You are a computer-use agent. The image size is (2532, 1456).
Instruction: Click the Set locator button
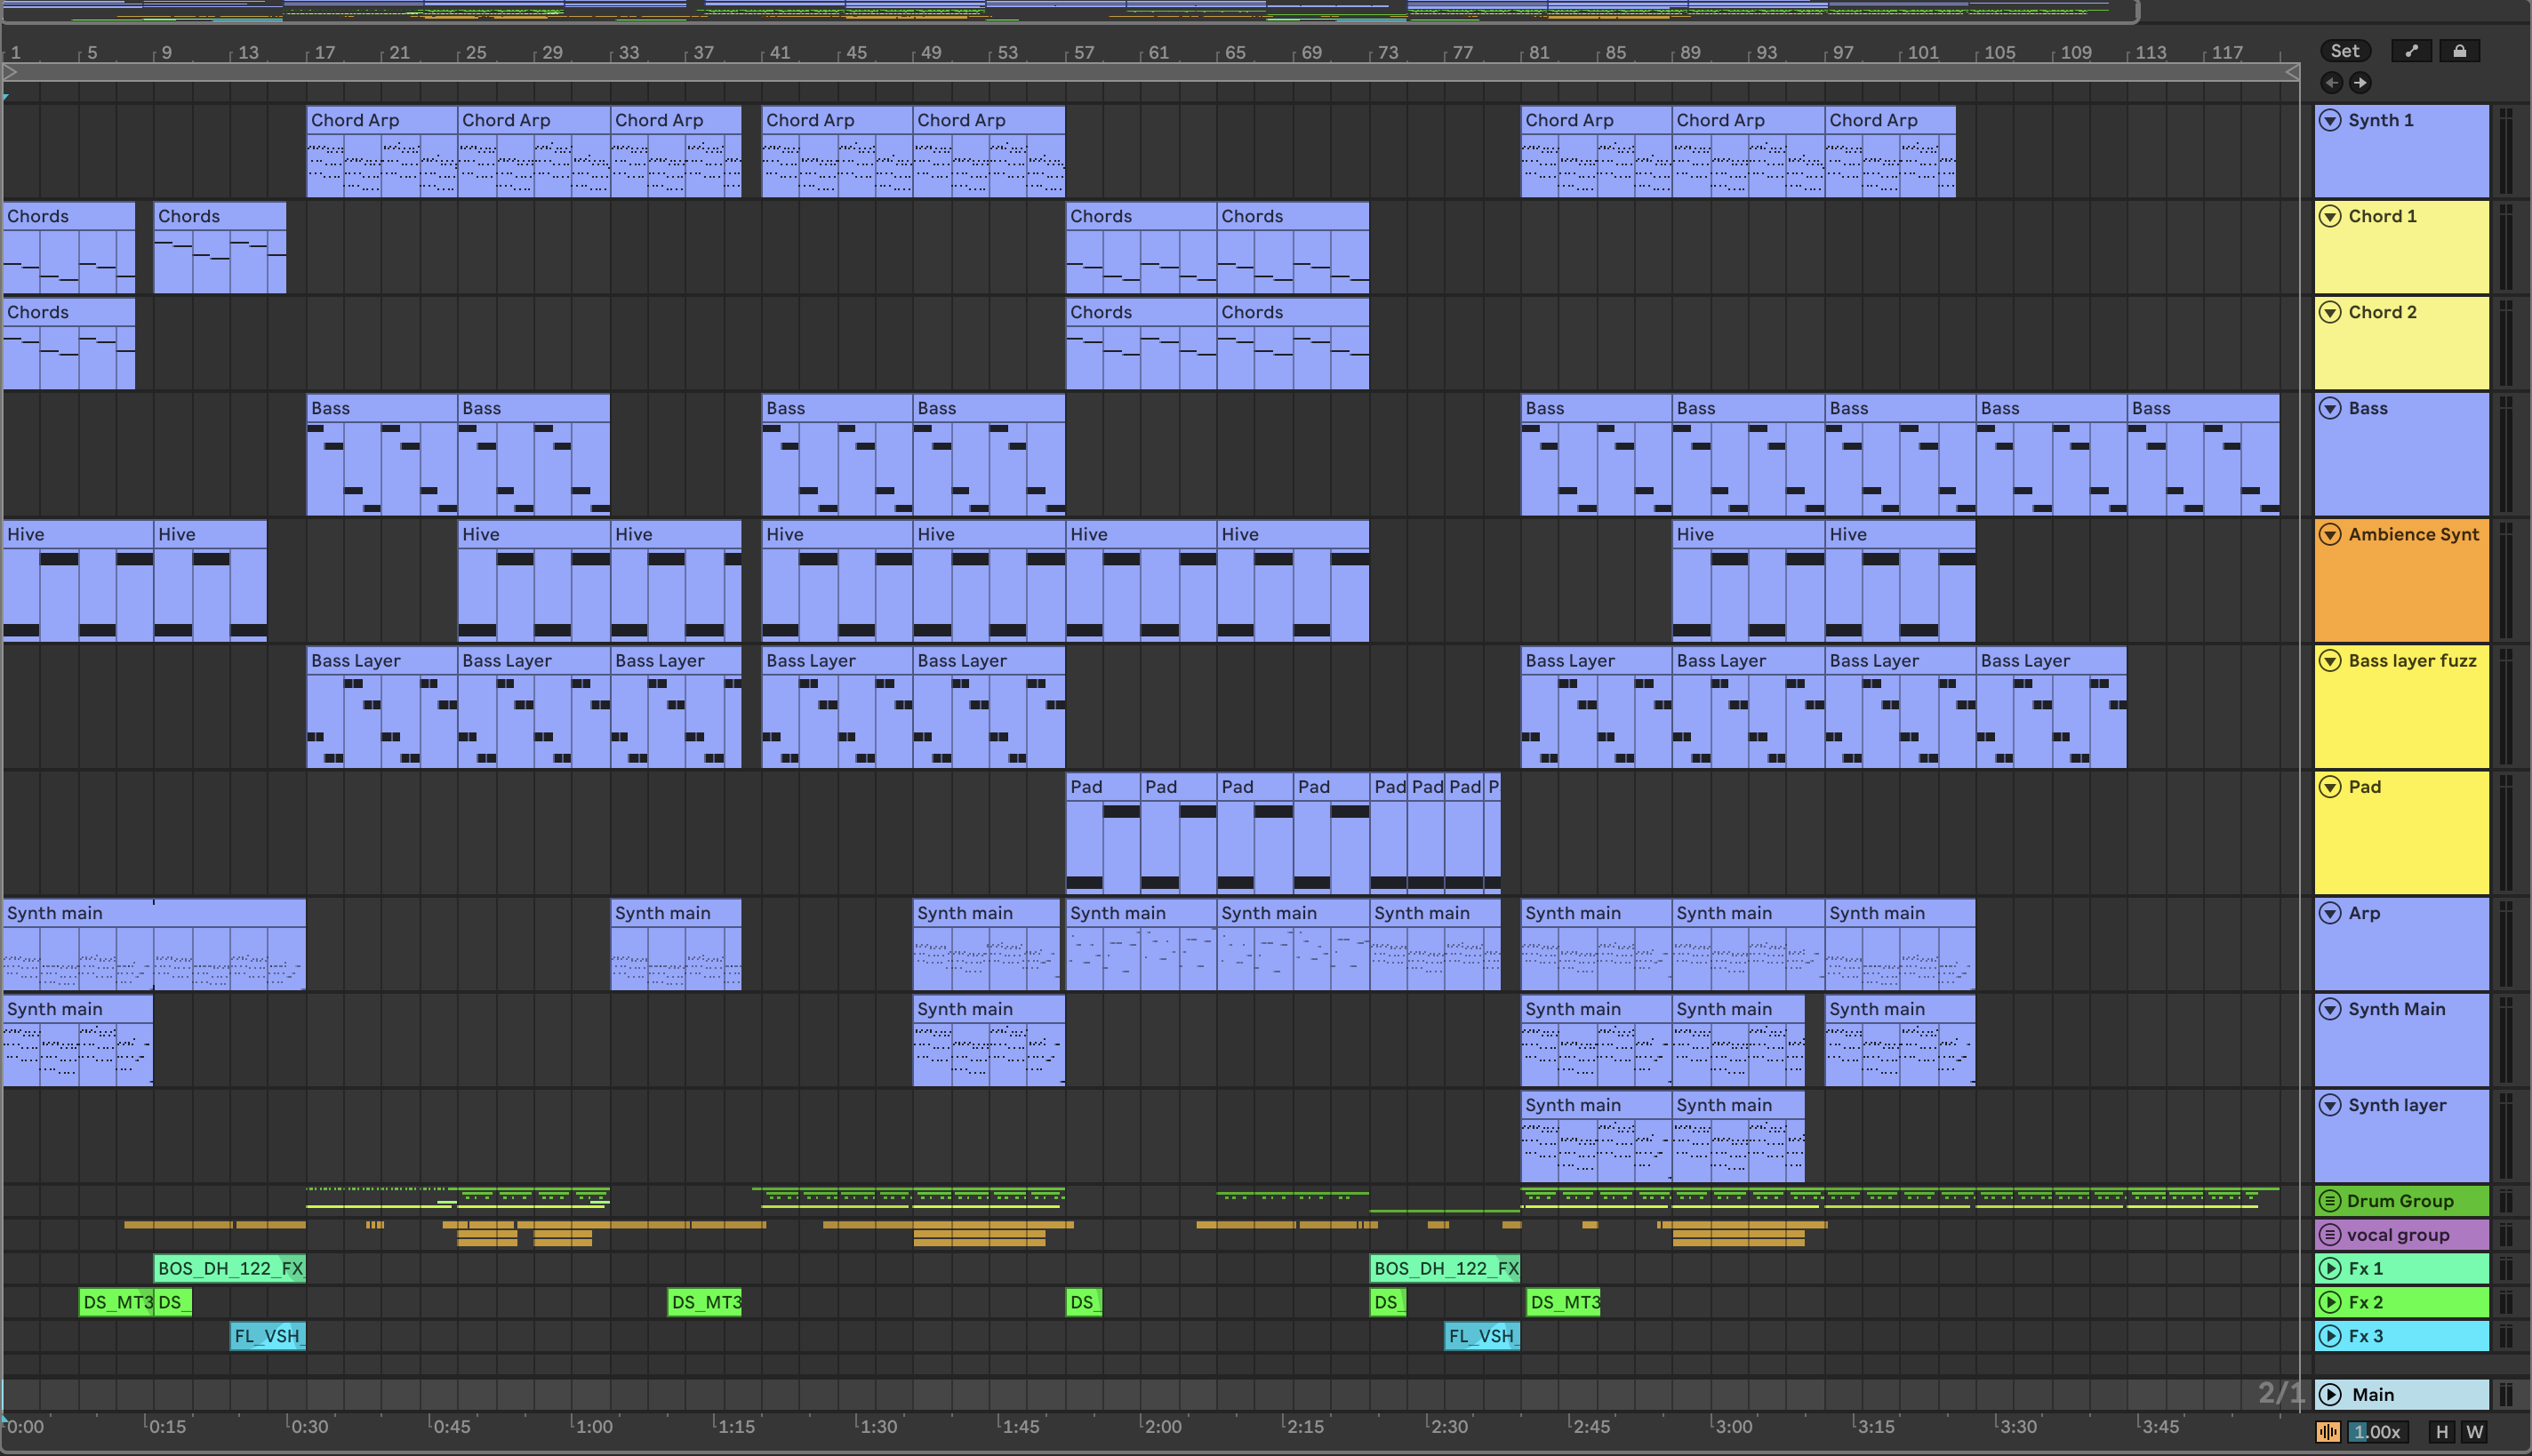click(x=2344, y=51)
